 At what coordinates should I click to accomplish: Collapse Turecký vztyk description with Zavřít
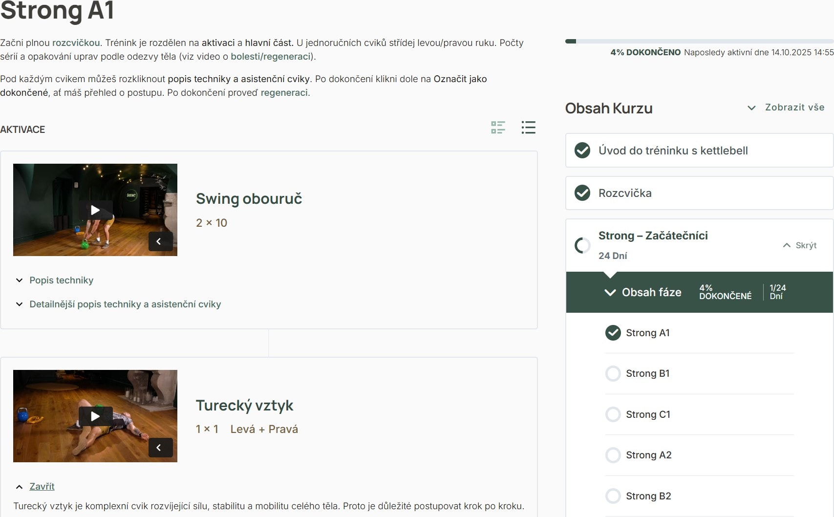coord(42,486)
